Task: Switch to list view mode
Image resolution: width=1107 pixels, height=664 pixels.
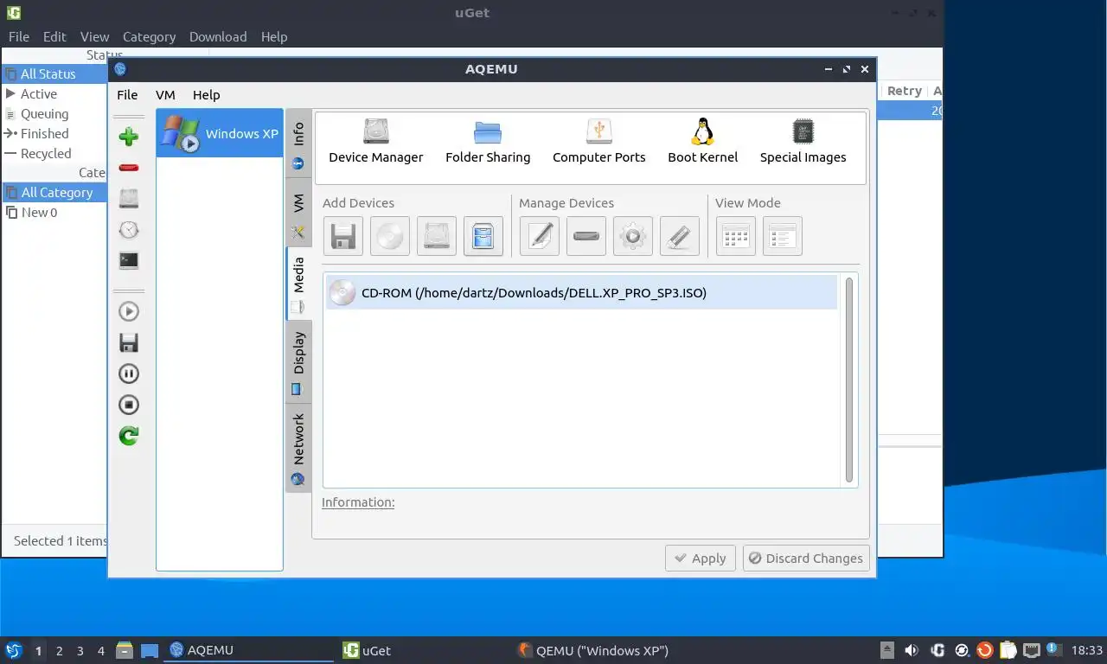Action: [x=783, y=236]
